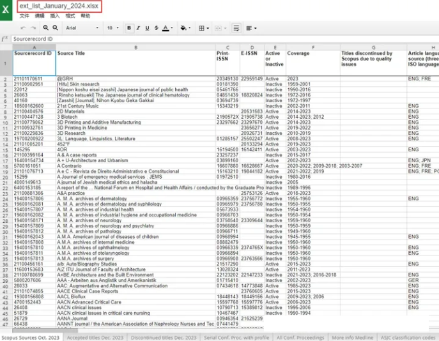This screenshot has height=341, width=439.
Task: Toggle underline formatting
Action: coord(147,28)
